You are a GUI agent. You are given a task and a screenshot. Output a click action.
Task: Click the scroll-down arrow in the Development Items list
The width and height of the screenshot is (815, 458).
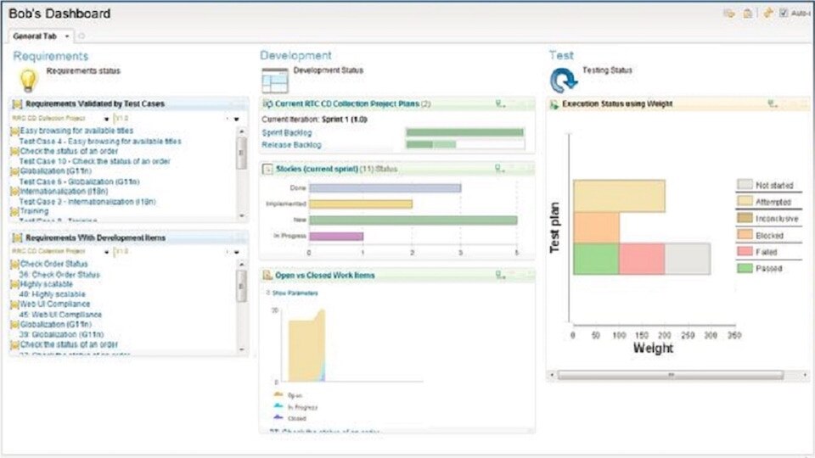click(x=242, y=349)
